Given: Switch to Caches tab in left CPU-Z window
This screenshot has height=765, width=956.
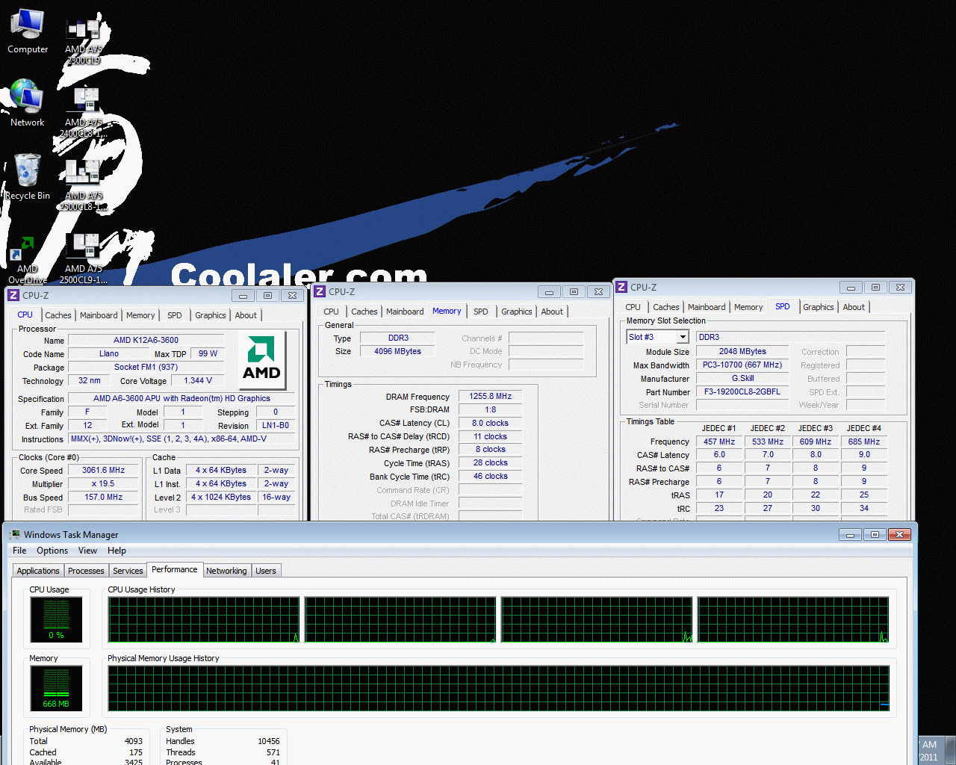Looking at the screenshot, I should pyautogui.click(x=58, y=315).
